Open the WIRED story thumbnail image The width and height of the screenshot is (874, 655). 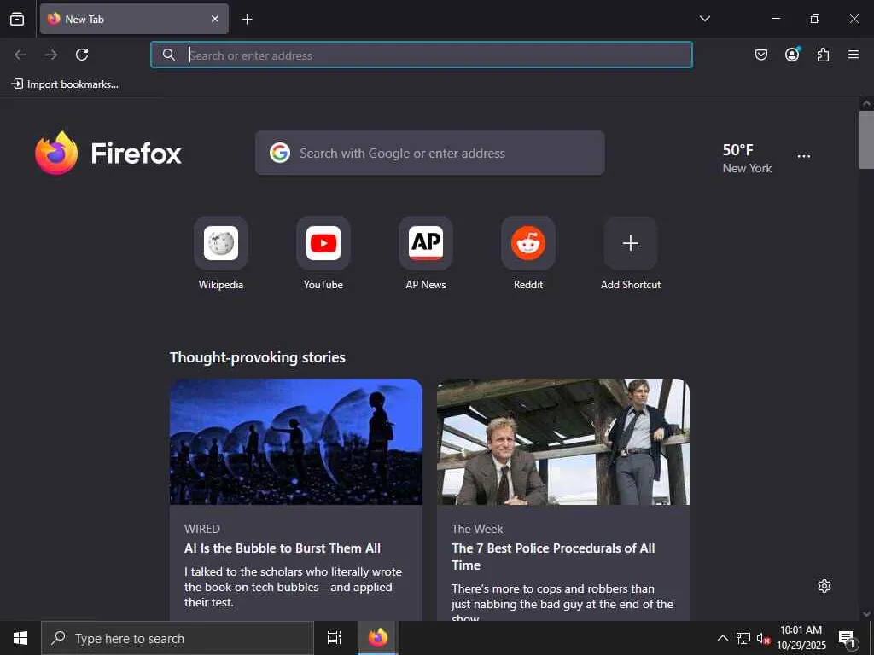[296, 442]
